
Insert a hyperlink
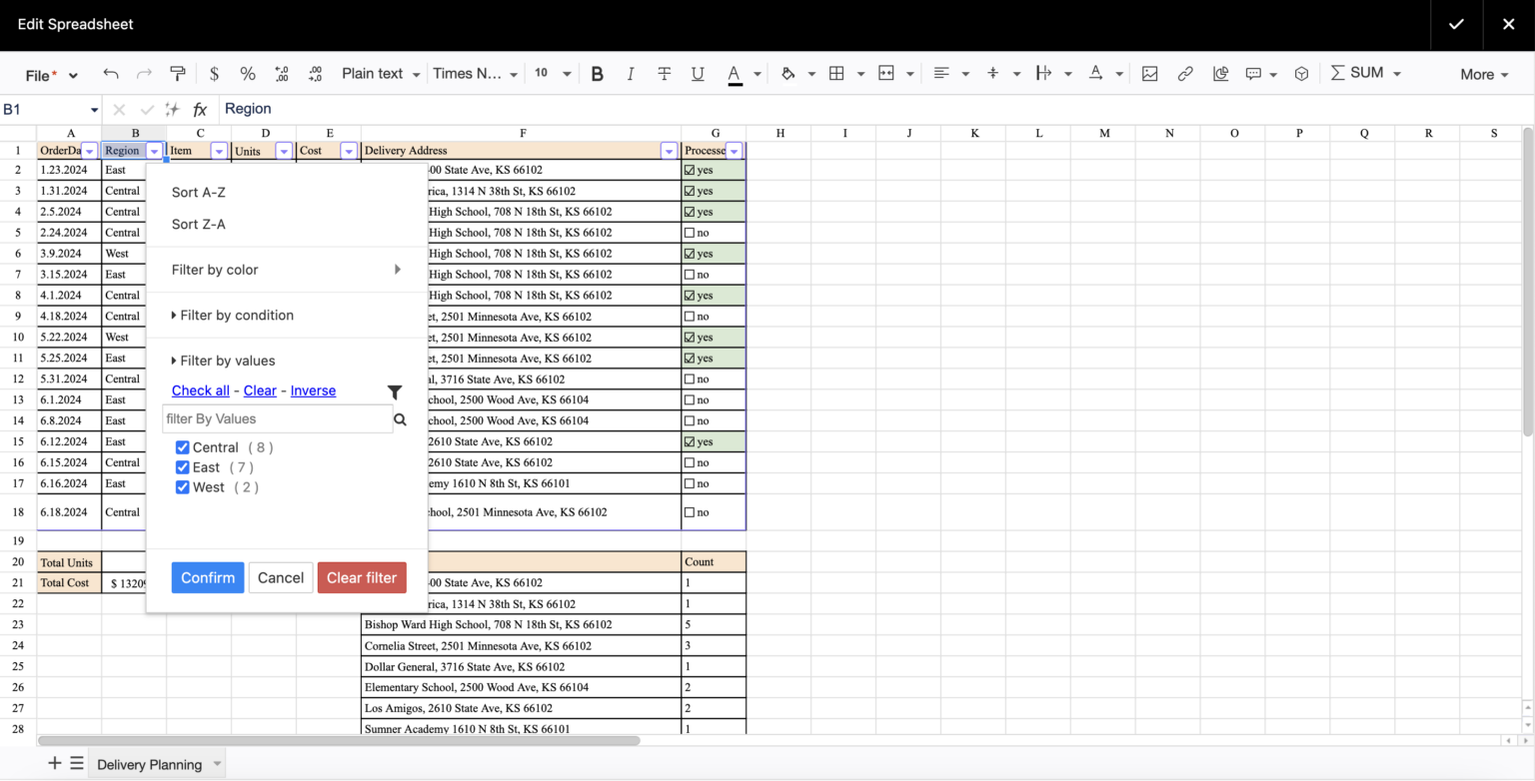point(1185,73)
